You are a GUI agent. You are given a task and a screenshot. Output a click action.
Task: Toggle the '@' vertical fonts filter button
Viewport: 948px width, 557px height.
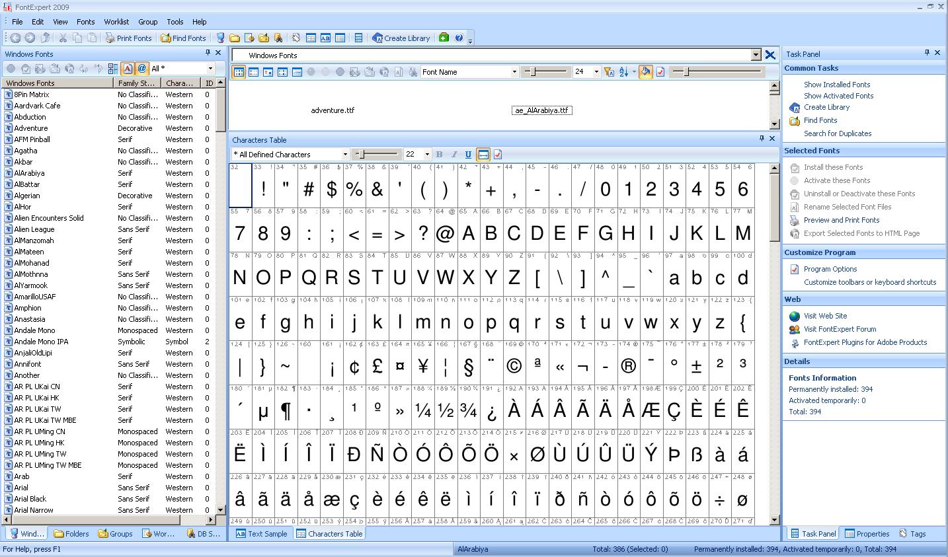[x=141, y=69]
